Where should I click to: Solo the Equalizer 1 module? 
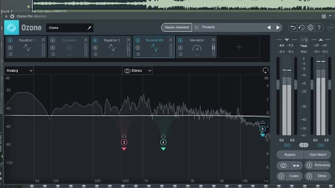[x=10, y=48]
